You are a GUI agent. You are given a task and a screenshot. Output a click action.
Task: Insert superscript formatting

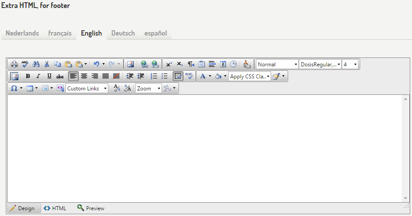pos(169,64)
